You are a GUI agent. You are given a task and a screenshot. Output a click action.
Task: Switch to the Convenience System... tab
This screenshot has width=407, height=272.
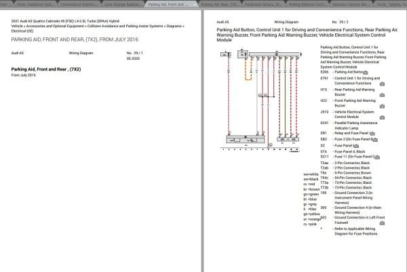pos(79,4)
